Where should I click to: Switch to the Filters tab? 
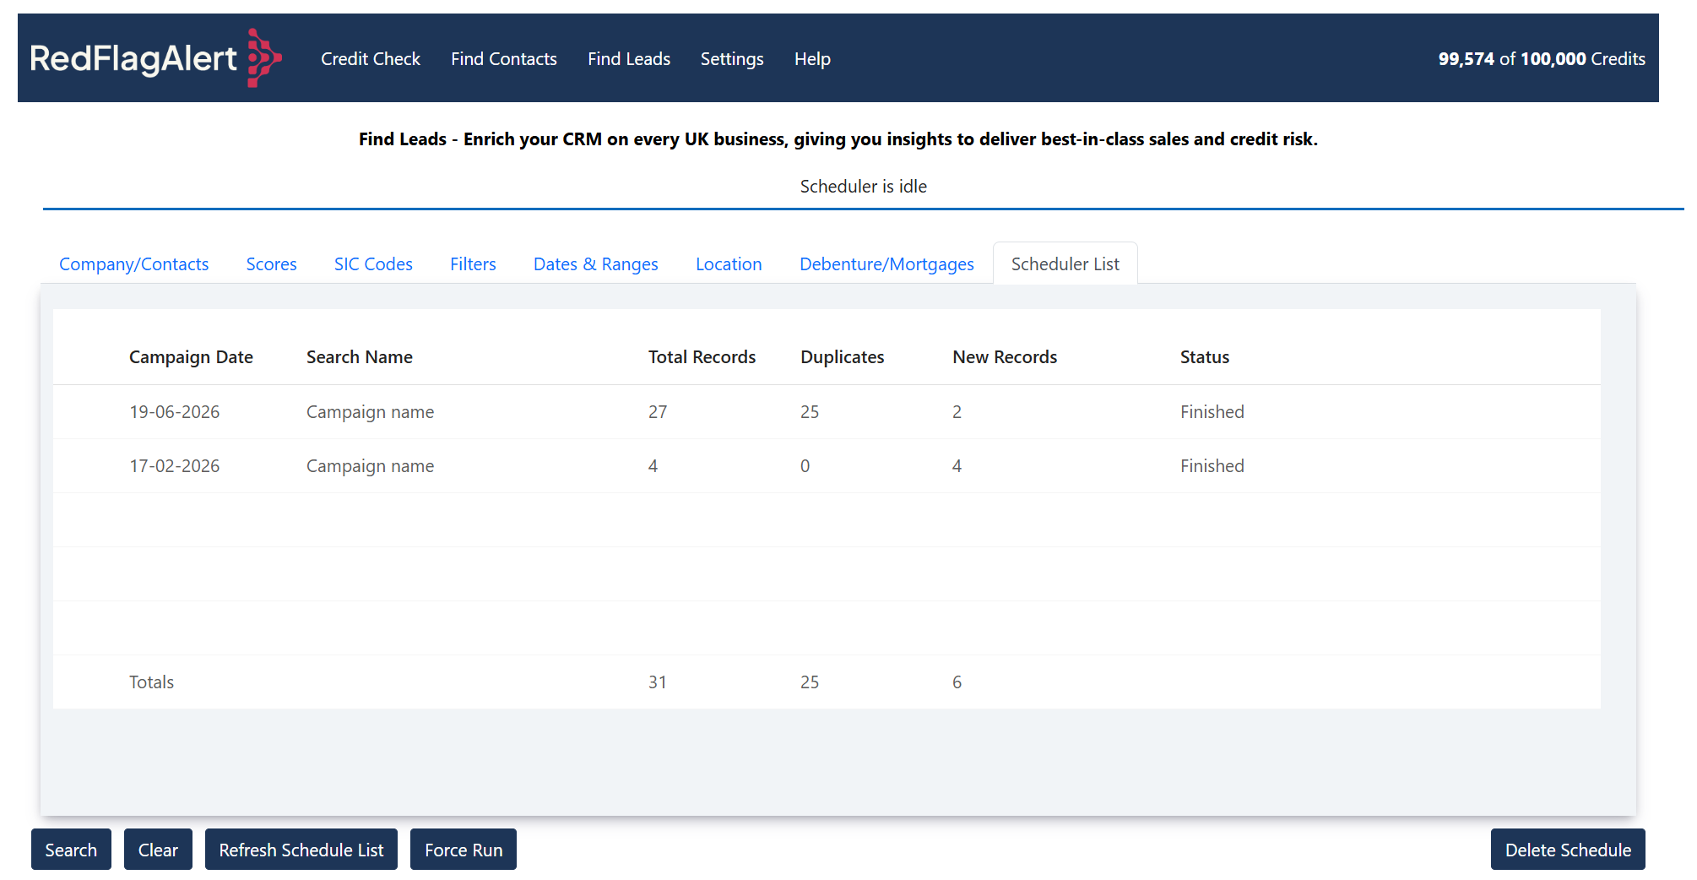click(x=473, y=264)
